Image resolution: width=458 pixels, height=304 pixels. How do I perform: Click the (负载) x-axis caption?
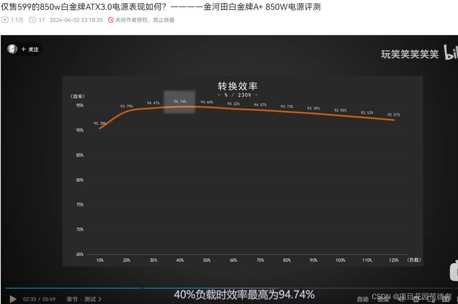414,260
